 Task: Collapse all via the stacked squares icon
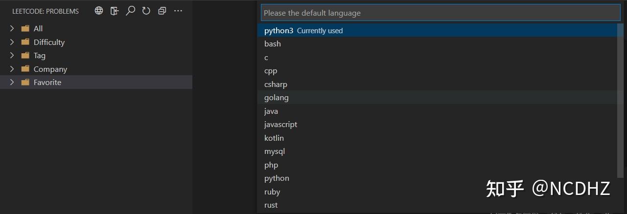click(x=162, y=11)
